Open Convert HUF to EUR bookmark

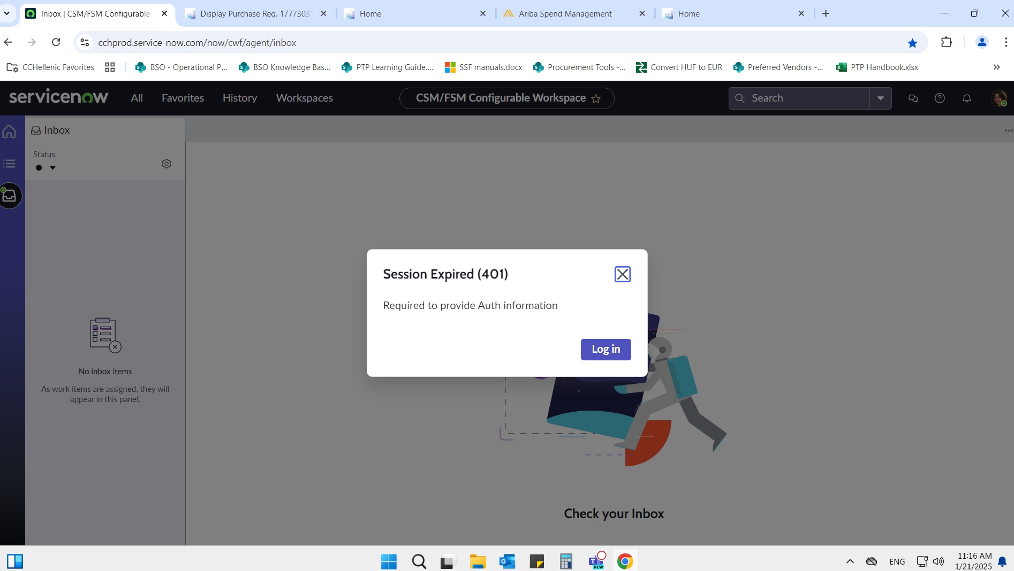pos(679,67)
